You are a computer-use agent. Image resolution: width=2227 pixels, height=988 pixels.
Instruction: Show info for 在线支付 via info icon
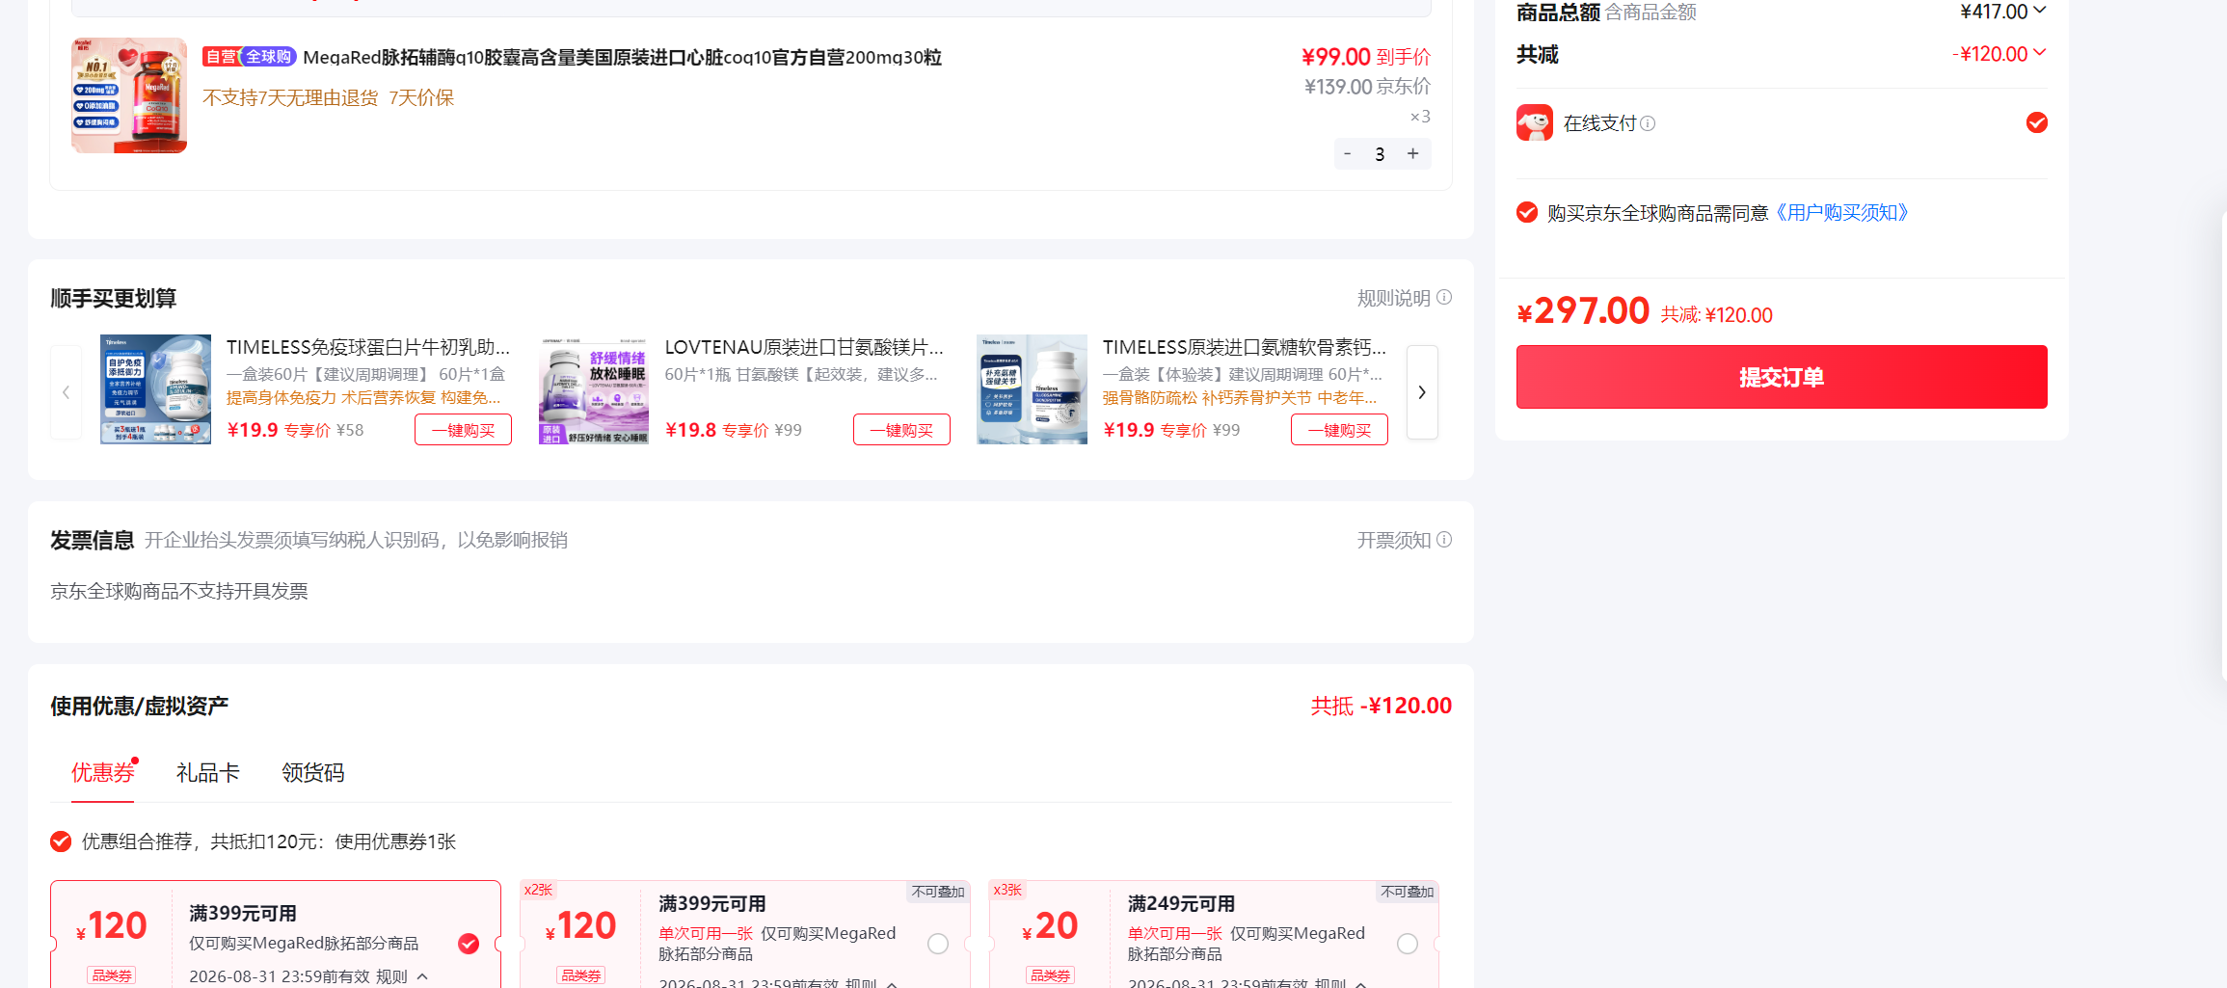click(x=1648, y=123)
